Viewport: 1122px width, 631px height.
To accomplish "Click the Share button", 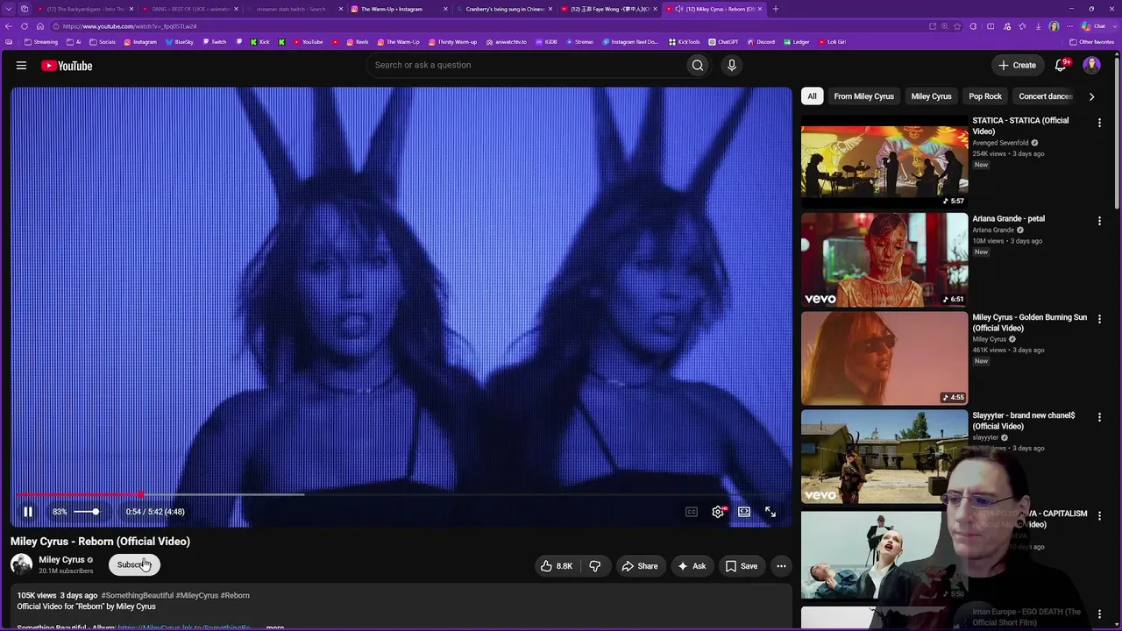I will 640,566.
